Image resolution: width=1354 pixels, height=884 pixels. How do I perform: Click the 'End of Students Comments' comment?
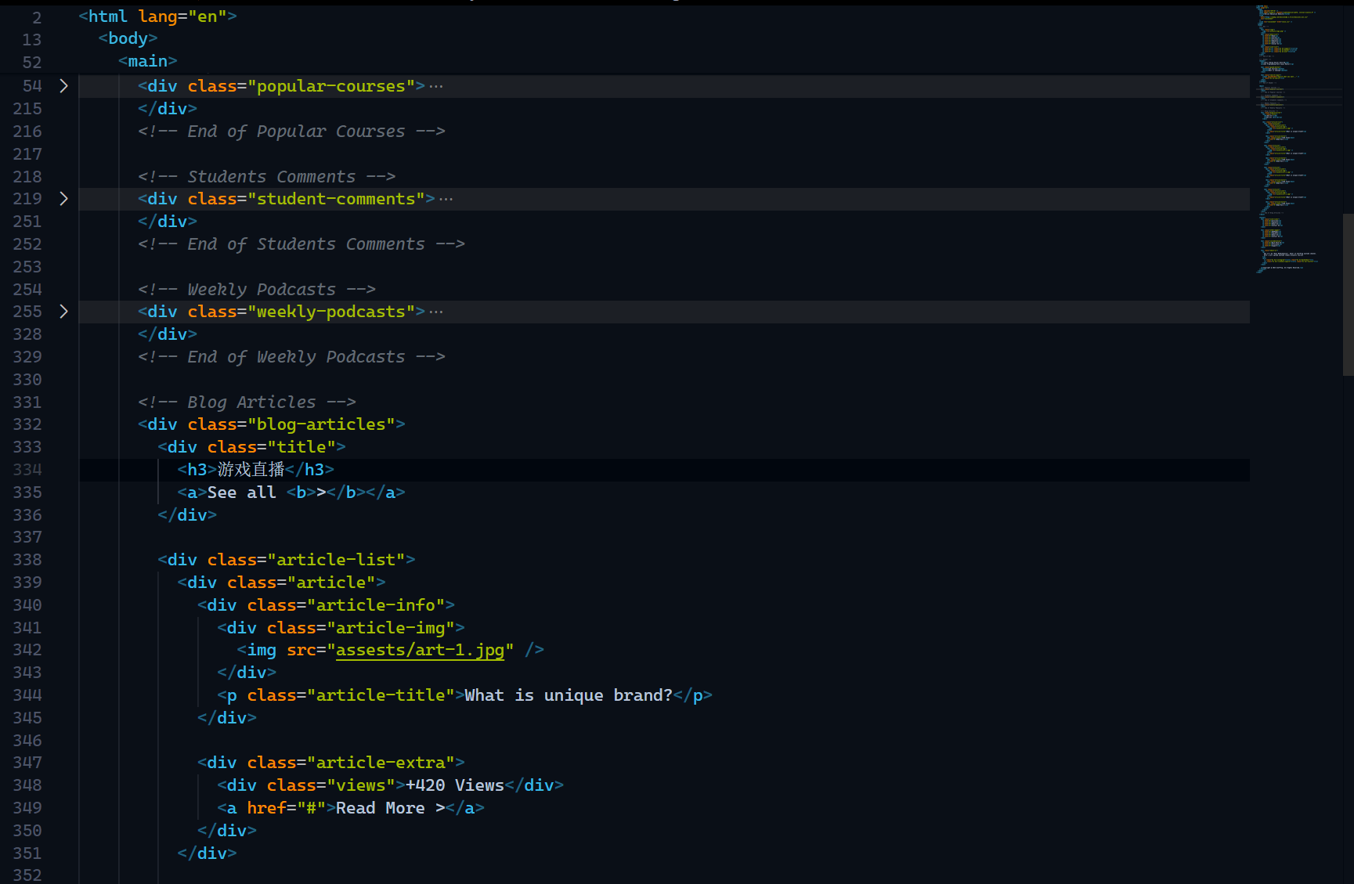[301, 244]
